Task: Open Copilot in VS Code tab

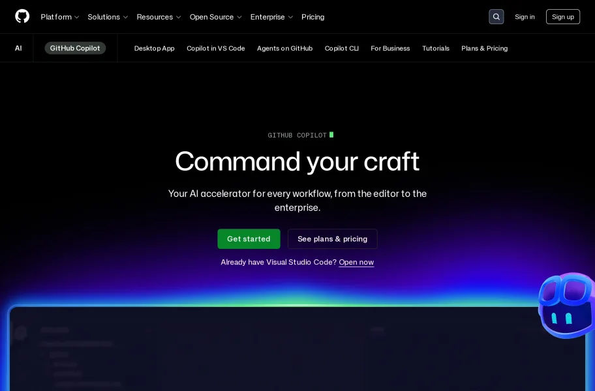Action: pos(215,48)
